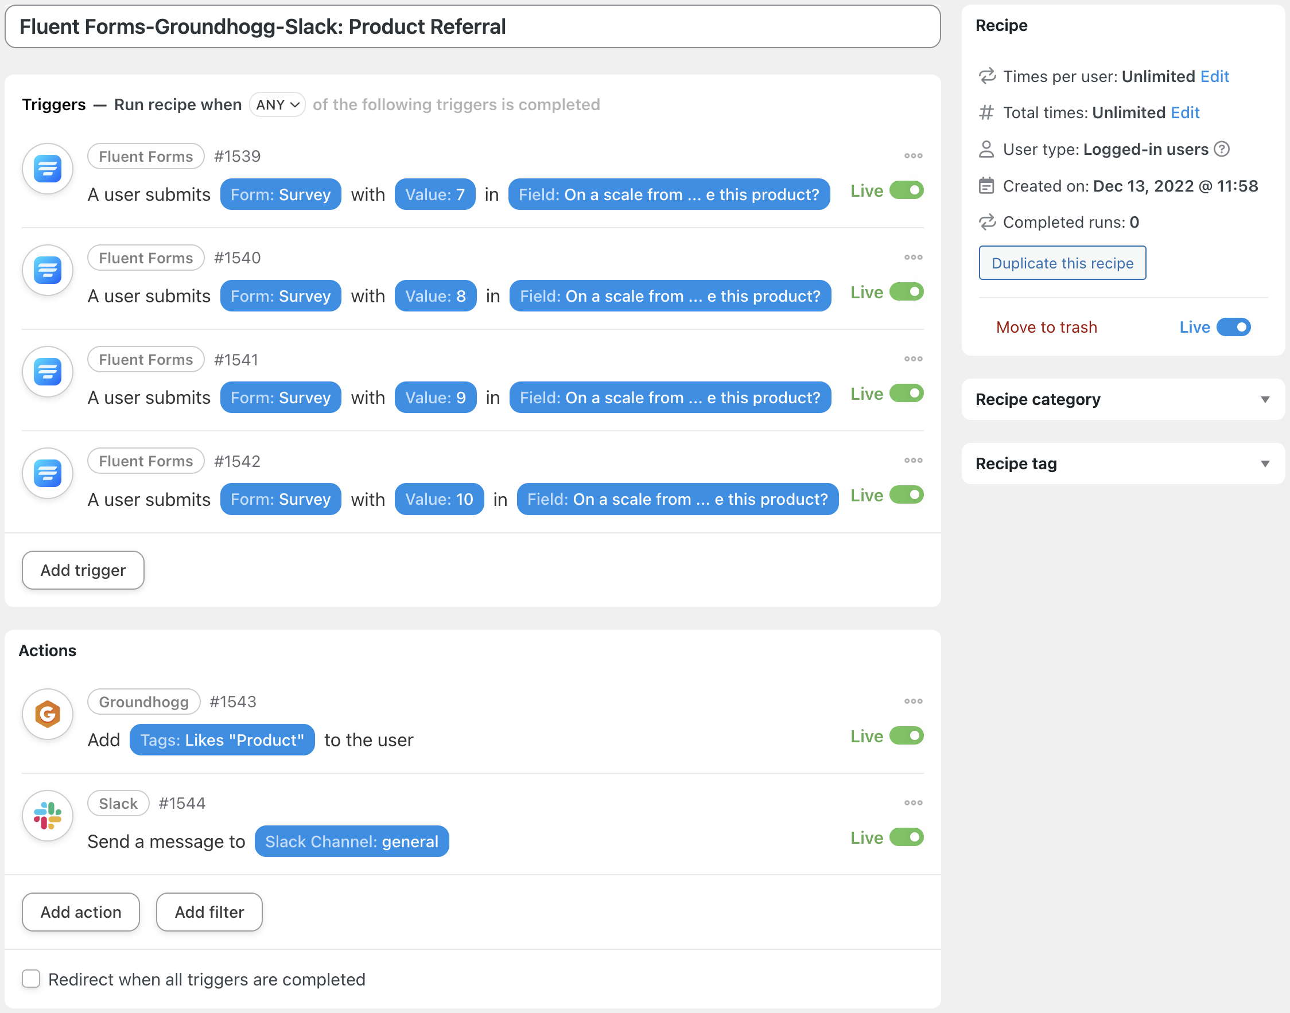
Task: Click the "Completed runs: 0" text
Action: pyautogui.click(x=1070, y=222)
